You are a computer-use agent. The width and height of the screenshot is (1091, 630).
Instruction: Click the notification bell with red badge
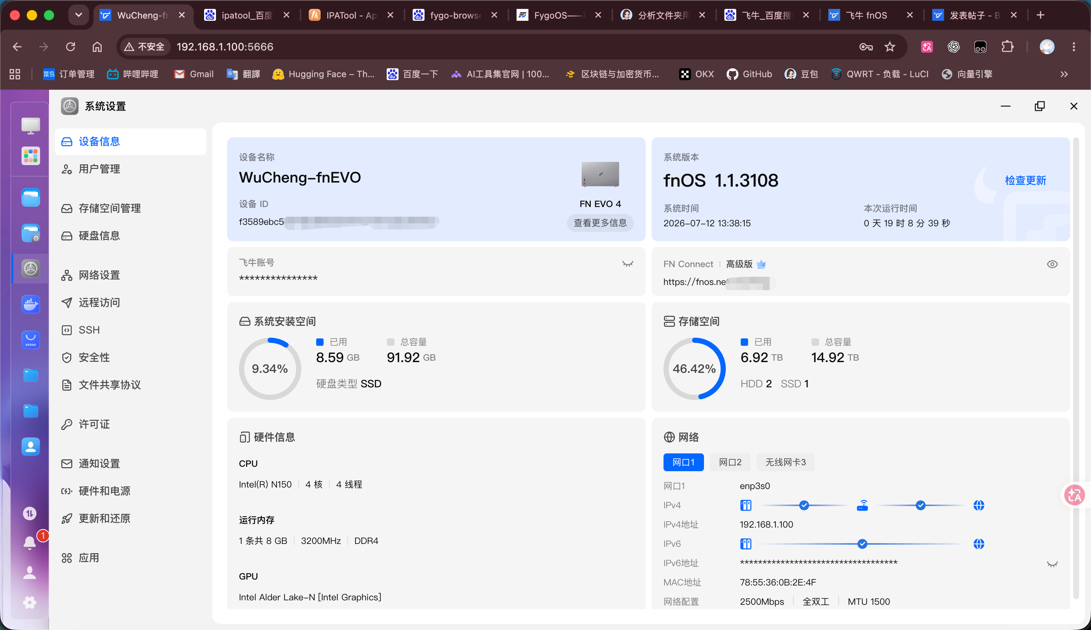coord(30,542)
